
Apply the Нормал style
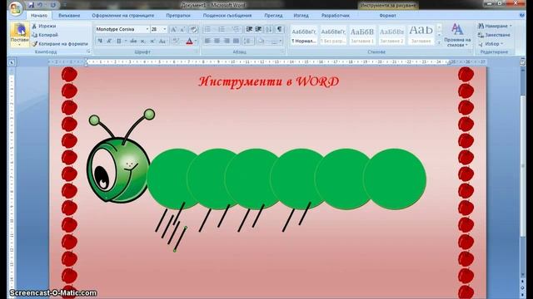point(304,35)
